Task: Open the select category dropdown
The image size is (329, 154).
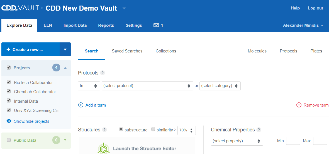Action: pyautogui.click(x=220, y=86)
